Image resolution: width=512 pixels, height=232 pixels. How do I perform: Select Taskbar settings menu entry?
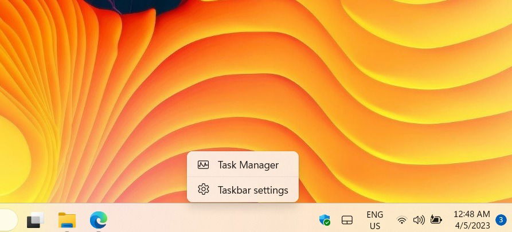point(243,190)
